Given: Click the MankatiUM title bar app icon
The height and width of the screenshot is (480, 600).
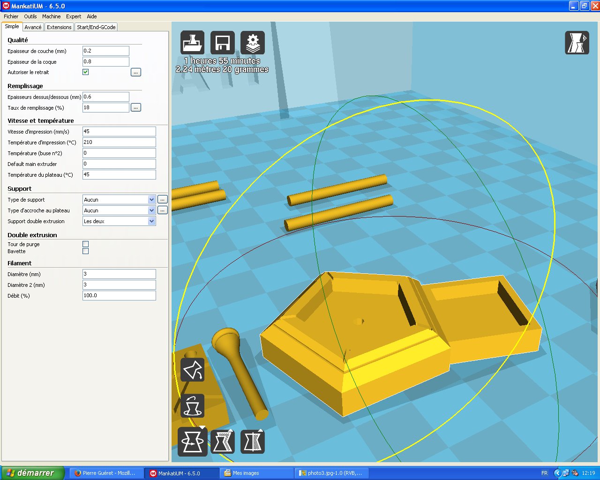Looking at the screenshot, I should click(x=6, y=6).
